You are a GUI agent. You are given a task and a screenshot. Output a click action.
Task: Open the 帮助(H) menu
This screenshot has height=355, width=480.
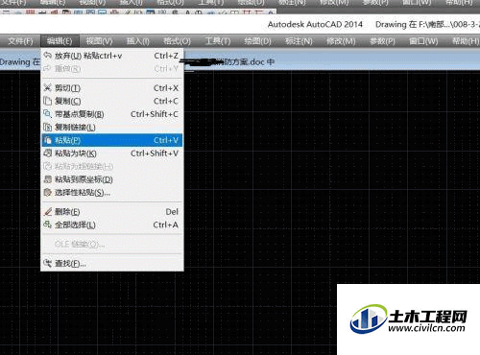pyautogui.click(x=466, y=41)
